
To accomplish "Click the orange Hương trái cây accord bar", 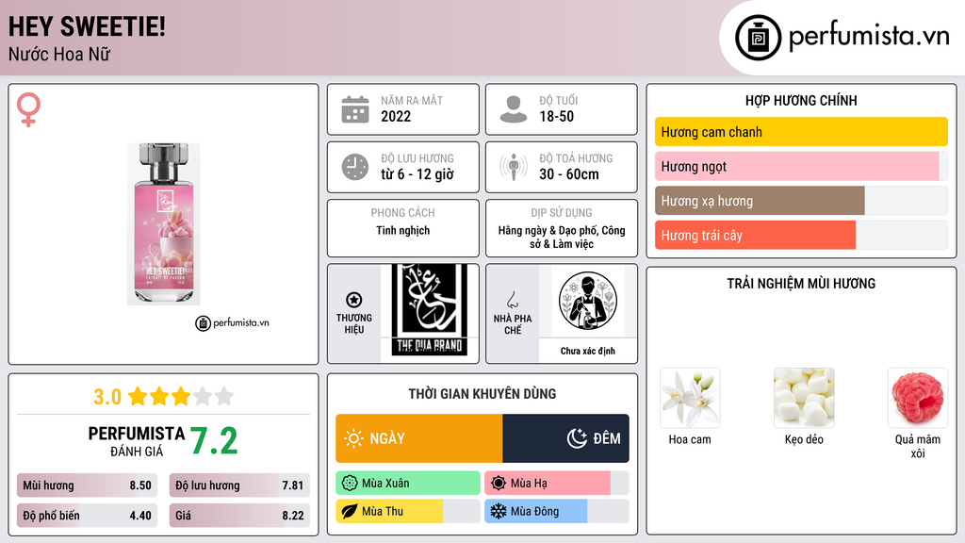I will pos(755,235).
